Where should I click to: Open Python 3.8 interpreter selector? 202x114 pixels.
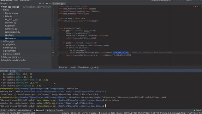coord(173,113)
